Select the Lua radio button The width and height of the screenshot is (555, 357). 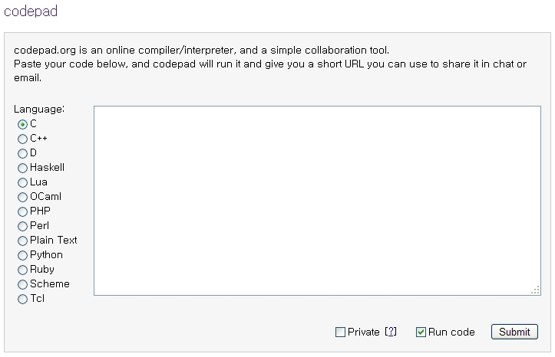tap(22, 182)
